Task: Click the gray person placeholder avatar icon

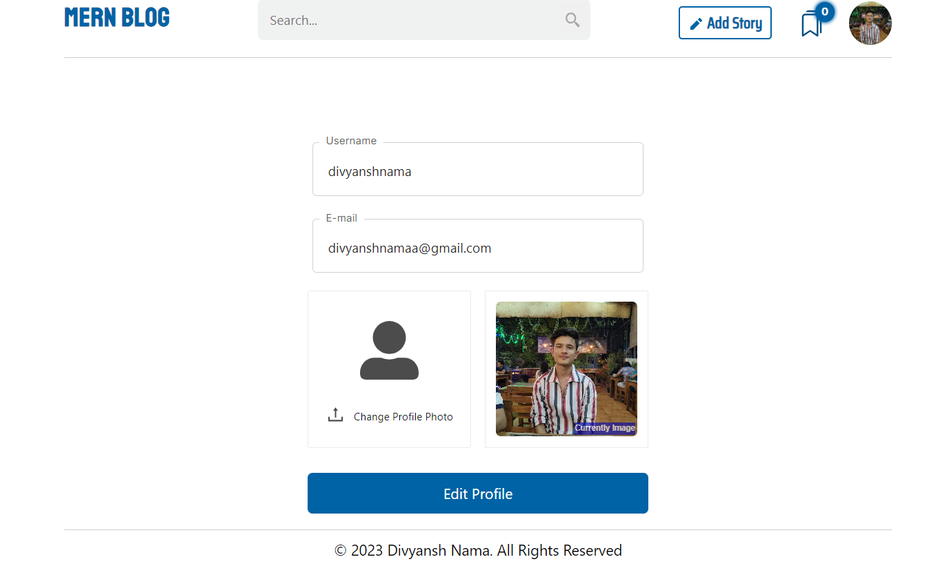Action: point(388,350)
